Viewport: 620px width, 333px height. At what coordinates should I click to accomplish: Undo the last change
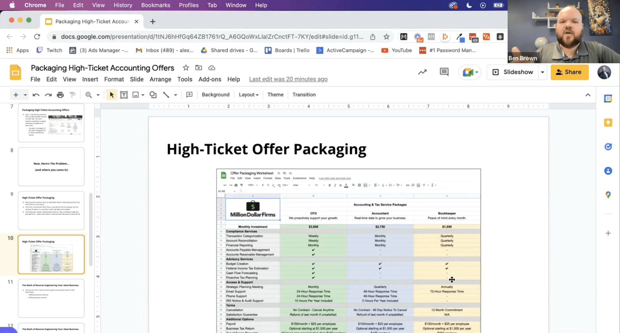36,95
